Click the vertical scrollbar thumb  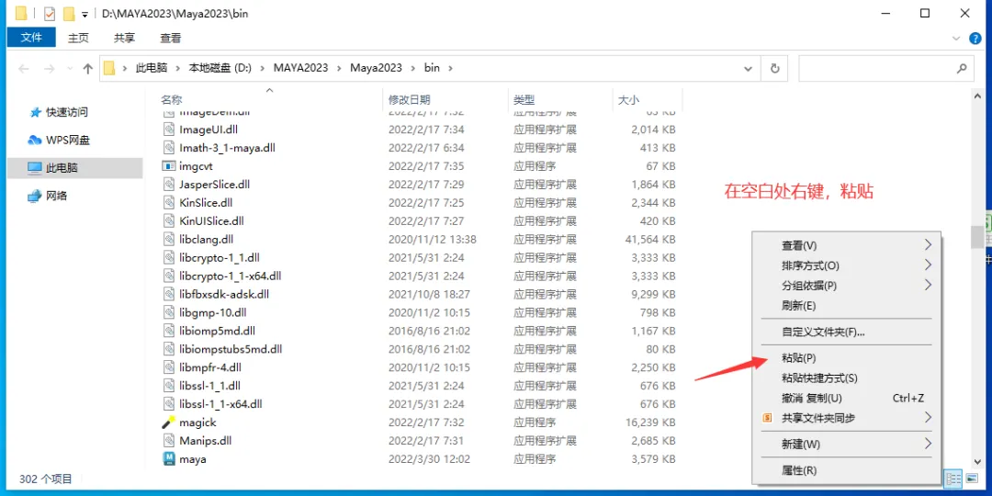tap(978, 236)
